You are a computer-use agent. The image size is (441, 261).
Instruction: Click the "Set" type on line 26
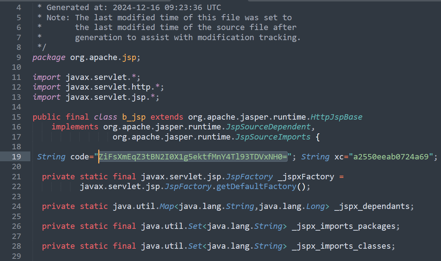coord(195,226)
